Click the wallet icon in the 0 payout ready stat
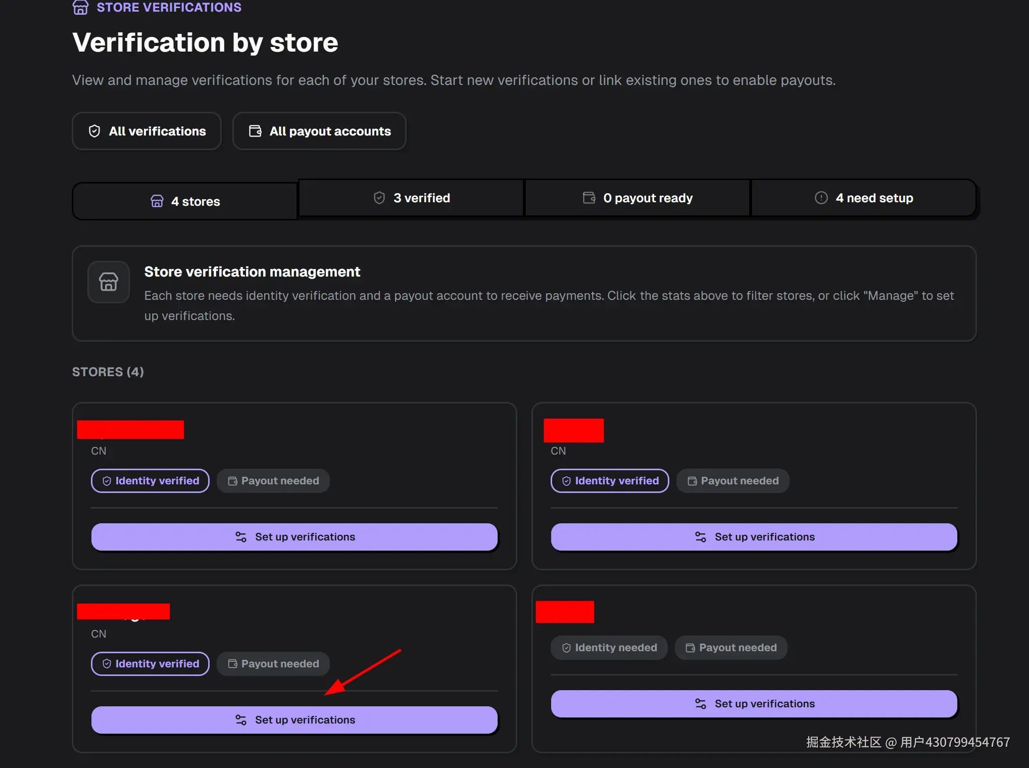Screen dimensions: 1029x768 click(589, 197)
